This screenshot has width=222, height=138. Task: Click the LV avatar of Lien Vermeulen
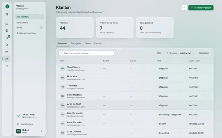click(x=62, y=115)
